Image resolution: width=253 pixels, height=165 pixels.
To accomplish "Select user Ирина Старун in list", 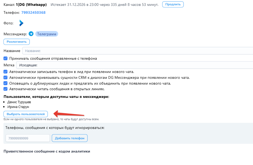I will click(18, 107).
